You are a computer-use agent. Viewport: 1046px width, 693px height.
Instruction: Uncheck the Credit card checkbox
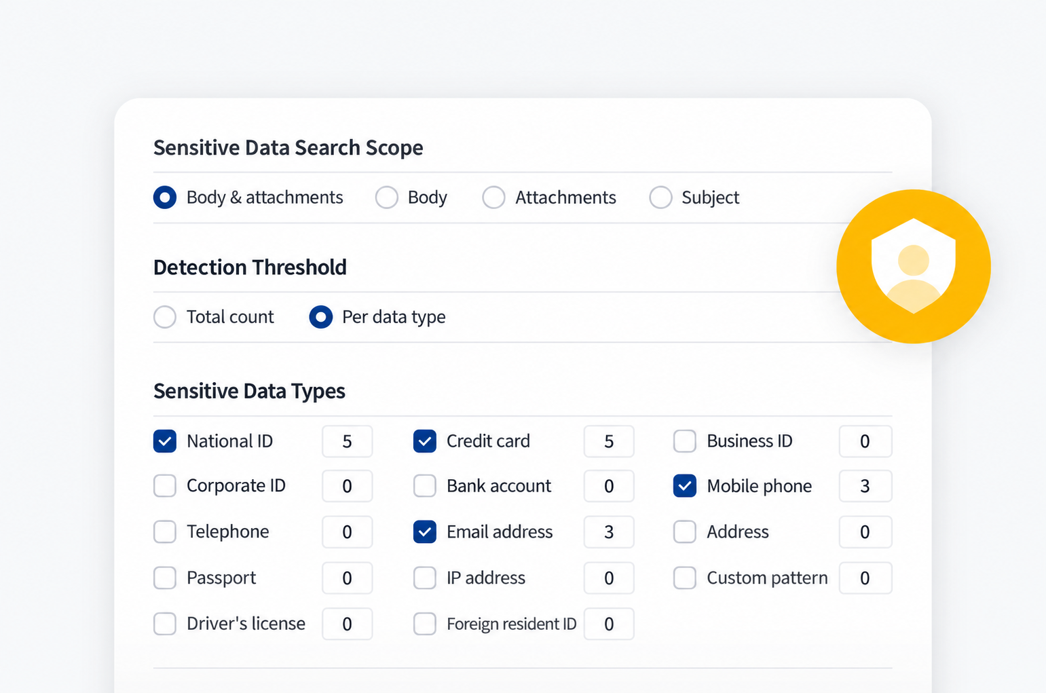(x=425, y=441)
